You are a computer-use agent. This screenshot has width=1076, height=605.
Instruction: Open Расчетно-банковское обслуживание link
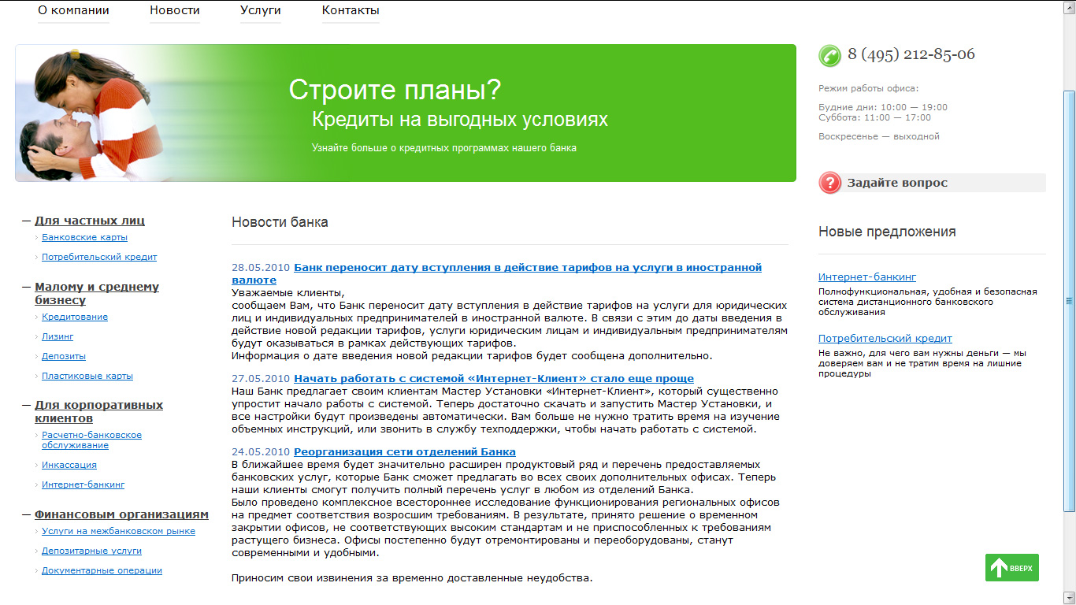91,440
